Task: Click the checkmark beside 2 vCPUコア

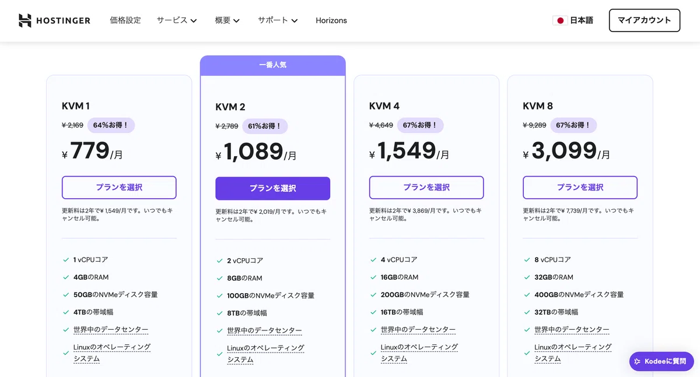Action: [x=219, y=261]
